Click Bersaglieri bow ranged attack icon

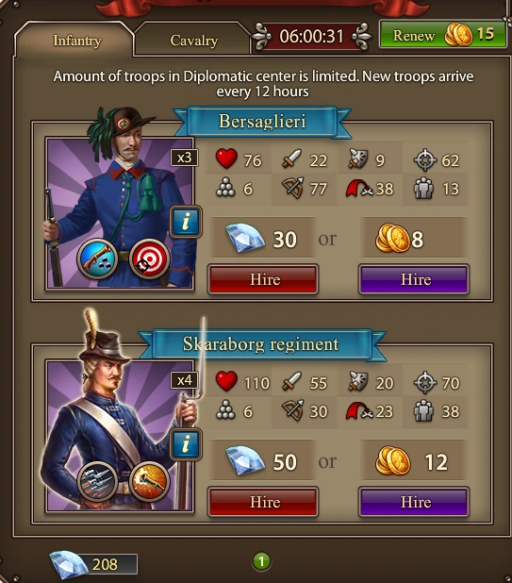293,188
